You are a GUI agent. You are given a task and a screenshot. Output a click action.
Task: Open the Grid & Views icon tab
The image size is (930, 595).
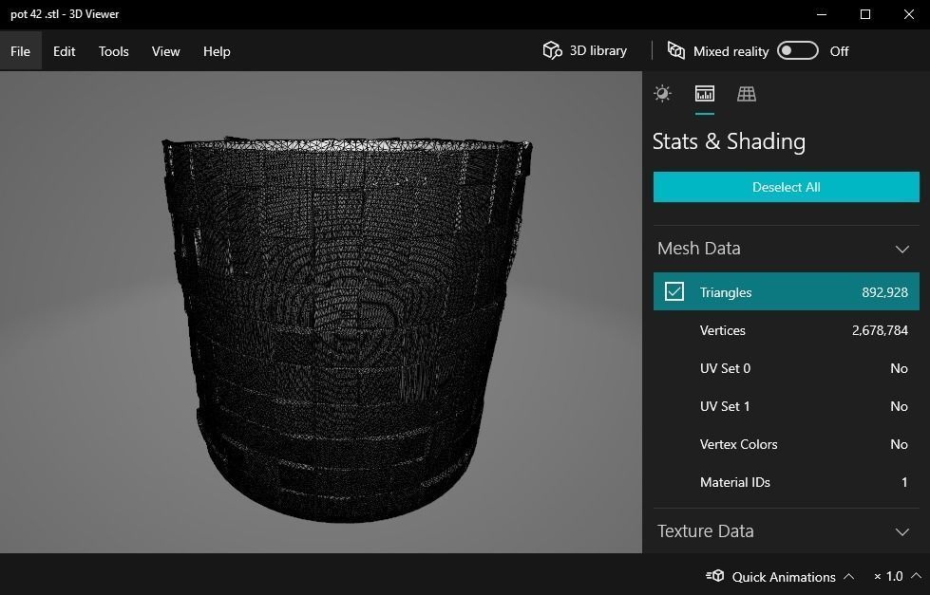click(x=747, y=93)
